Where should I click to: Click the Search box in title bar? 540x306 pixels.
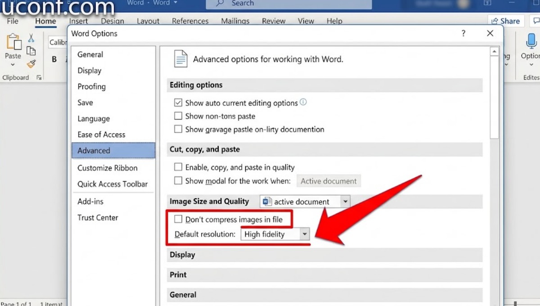pyautogui.click(x=289, y=4)
